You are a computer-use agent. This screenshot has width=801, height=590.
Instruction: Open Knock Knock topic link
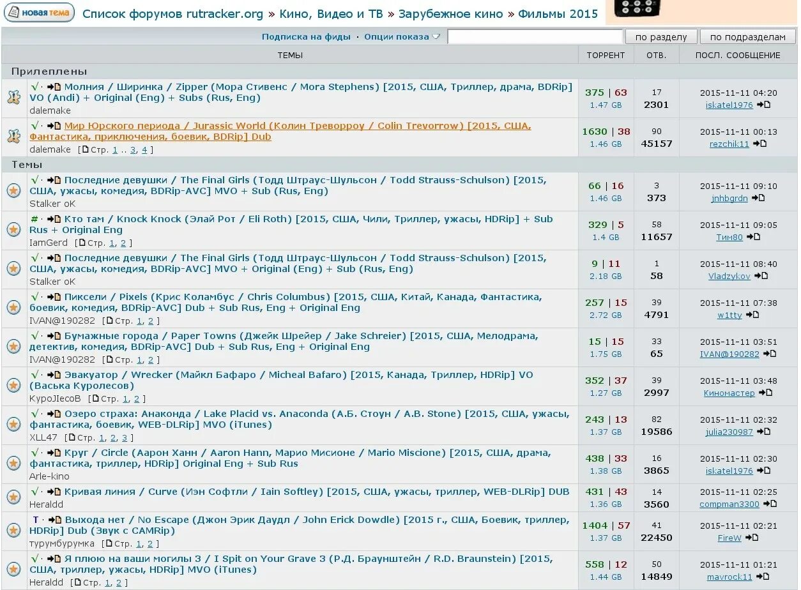click(x=291, y=224)
